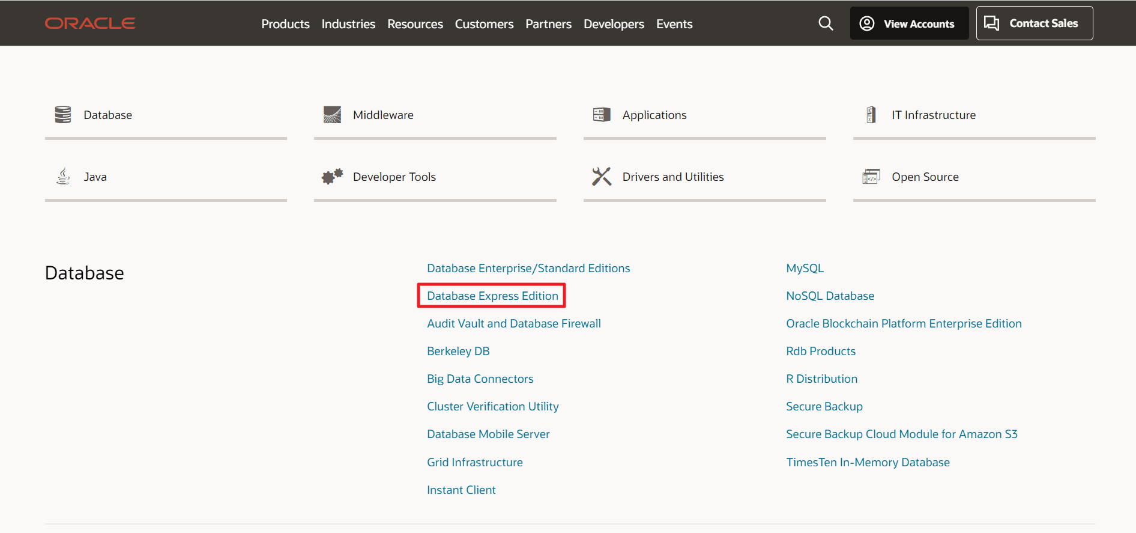Click the Middleware category icon
1136x533 pixels.
pyautogui.click(x=332, y=114)
